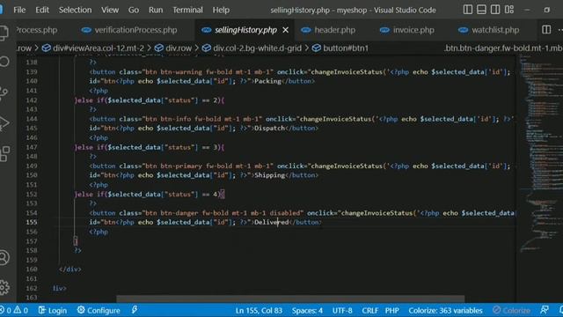Screen dimensions: 563x317
Task: Click line number 155 in gutter
Action: [x=32, y=222]
